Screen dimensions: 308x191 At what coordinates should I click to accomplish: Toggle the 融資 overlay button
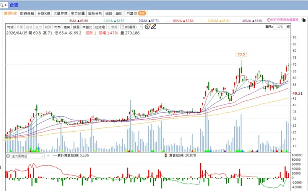coord(48,27)
